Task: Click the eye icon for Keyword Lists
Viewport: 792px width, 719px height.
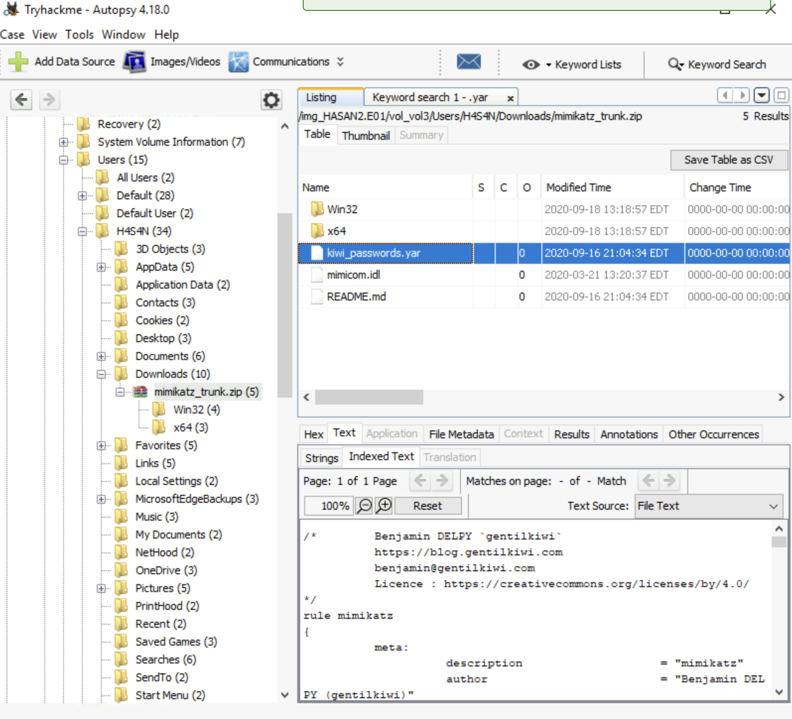Action: tap(531, 64)
